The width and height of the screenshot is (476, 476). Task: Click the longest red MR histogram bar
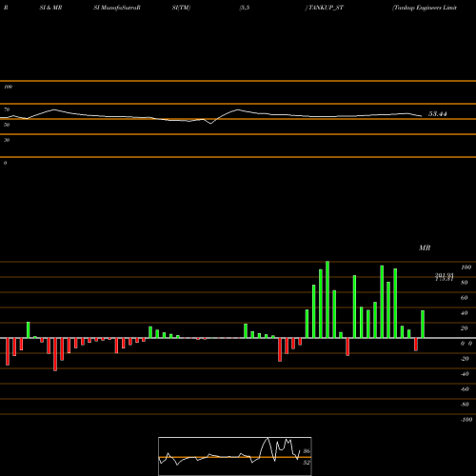tap(55, 354)
